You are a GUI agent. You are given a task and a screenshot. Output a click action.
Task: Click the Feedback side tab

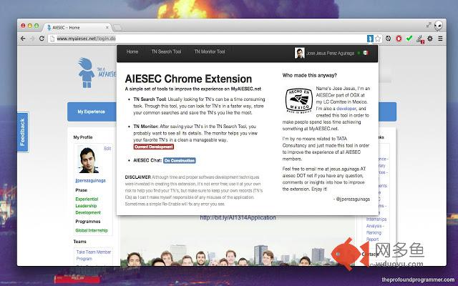(22, 132)
